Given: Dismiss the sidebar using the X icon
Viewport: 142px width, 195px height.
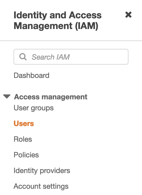Looking at the screenshot, I should (x=128, y=15).
